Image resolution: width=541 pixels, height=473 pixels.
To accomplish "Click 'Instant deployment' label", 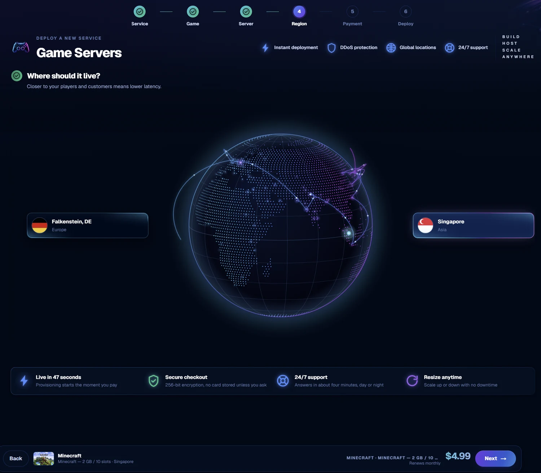I will click(296, 48).
